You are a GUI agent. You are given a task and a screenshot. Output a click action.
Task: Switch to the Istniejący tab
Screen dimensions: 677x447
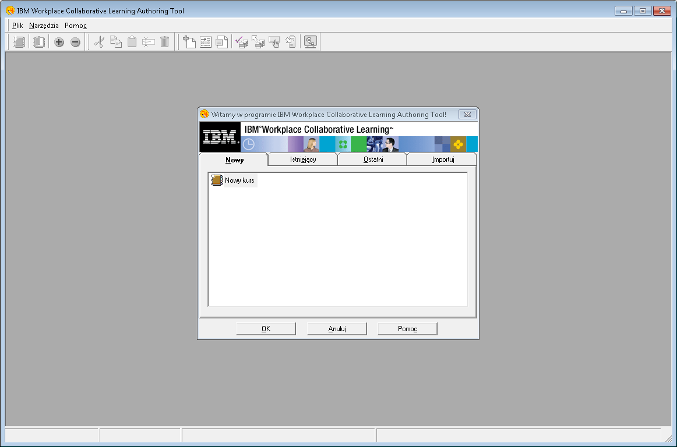point(303,159)
